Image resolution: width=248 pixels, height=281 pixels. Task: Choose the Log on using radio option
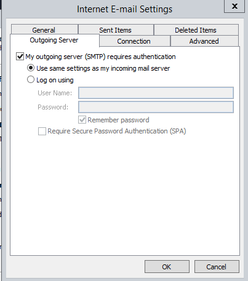click(31, 79)
